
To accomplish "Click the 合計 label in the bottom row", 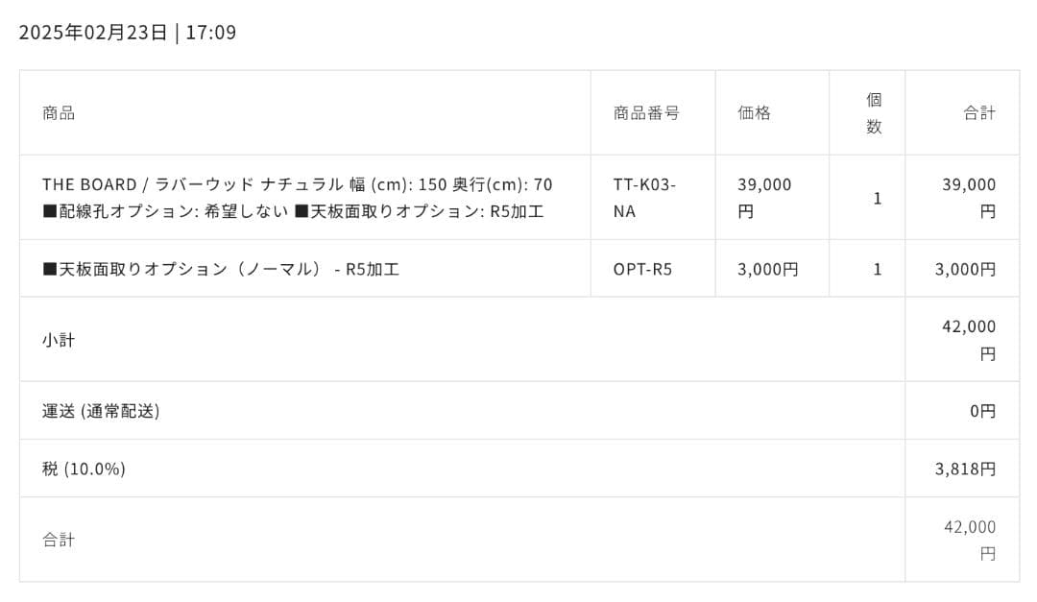I will click(59, 540).
